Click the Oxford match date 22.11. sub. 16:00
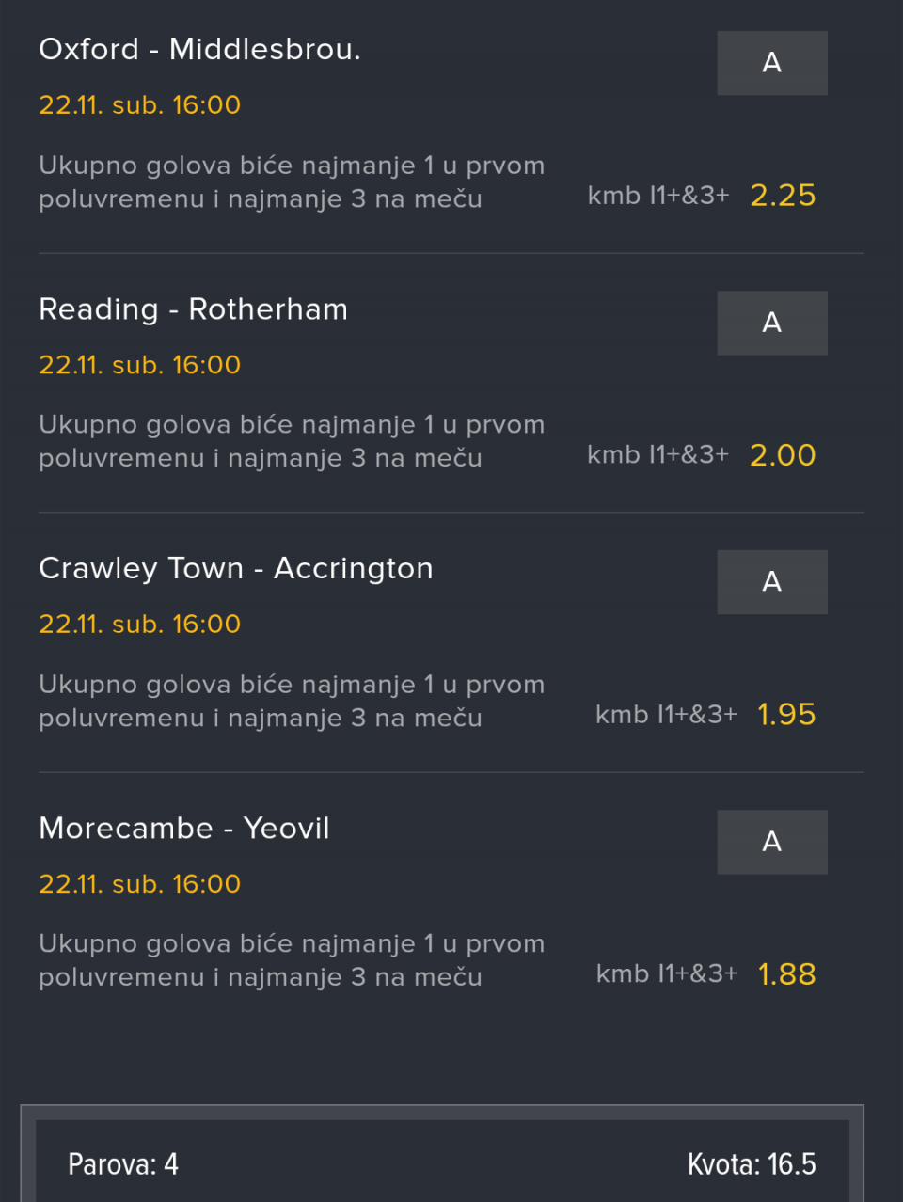 tap(139, 105)
